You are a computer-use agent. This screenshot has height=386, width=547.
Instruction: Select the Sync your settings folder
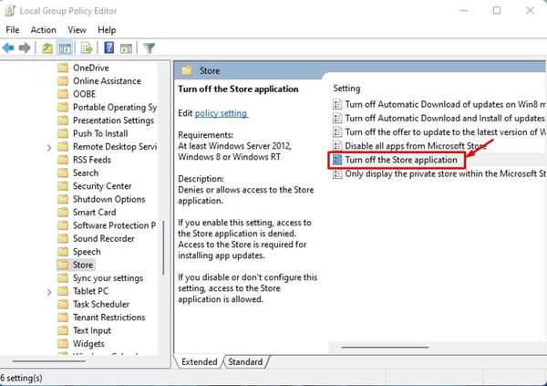point(108,278)
